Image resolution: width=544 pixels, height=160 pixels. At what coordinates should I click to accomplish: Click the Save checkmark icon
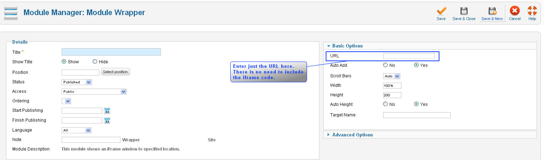[441, 11]
